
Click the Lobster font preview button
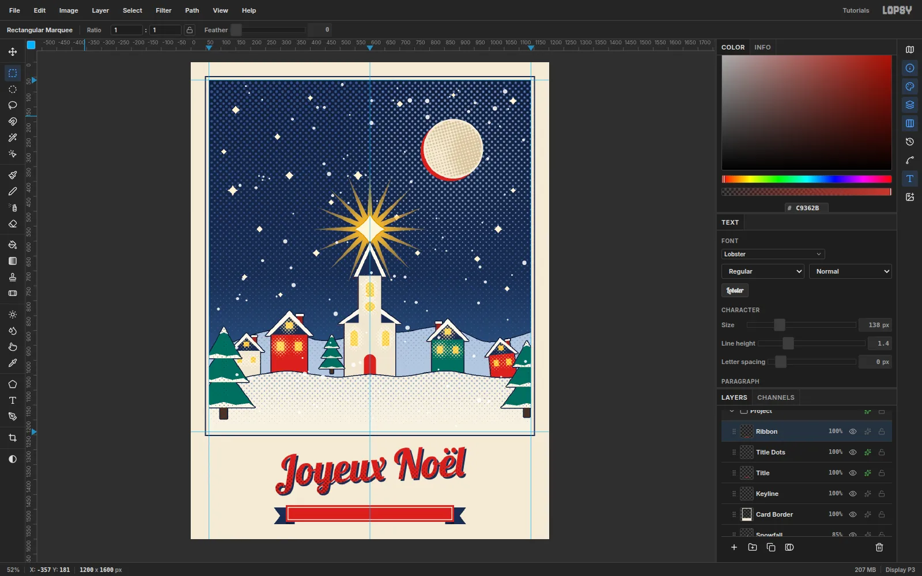735,290
